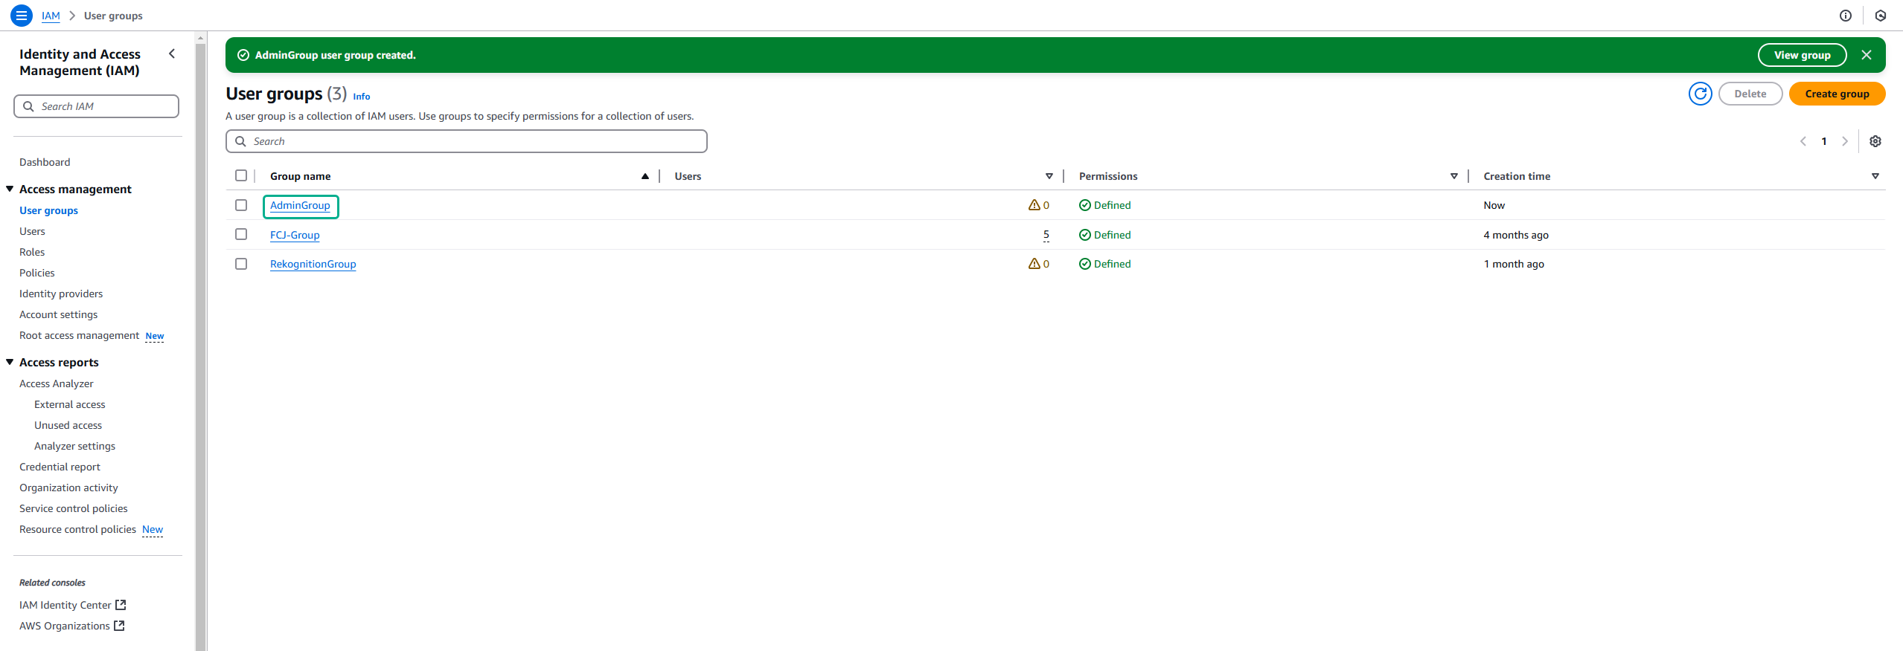Select the RekognitionGroup row checkbox
Screen dimensions: 1903x651
tap(241, 264)
